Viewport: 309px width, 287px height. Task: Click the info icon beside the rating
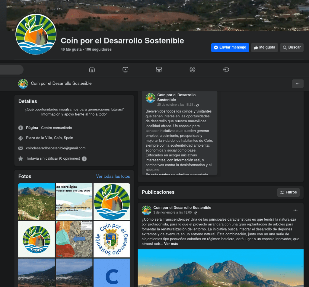(x=84, y=159)
